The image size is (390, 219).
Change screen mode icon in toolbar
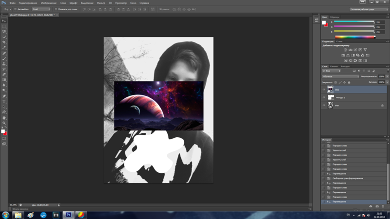click(4, 144)
